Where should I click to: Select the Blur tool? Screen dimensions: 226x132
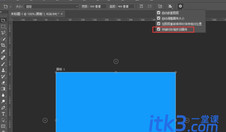[x=3, y=95]
